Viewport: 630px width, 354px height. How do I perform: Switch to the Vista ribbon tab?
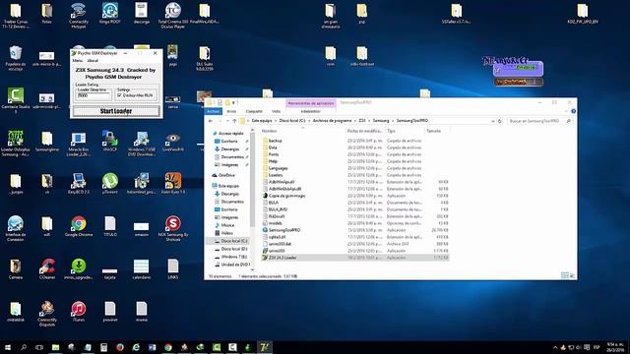point(277,111)
